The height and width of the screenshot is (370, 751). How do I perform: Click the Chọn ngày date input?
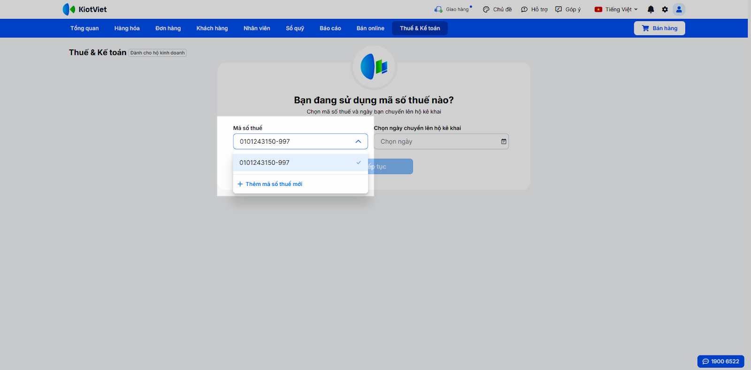[441, 141]
